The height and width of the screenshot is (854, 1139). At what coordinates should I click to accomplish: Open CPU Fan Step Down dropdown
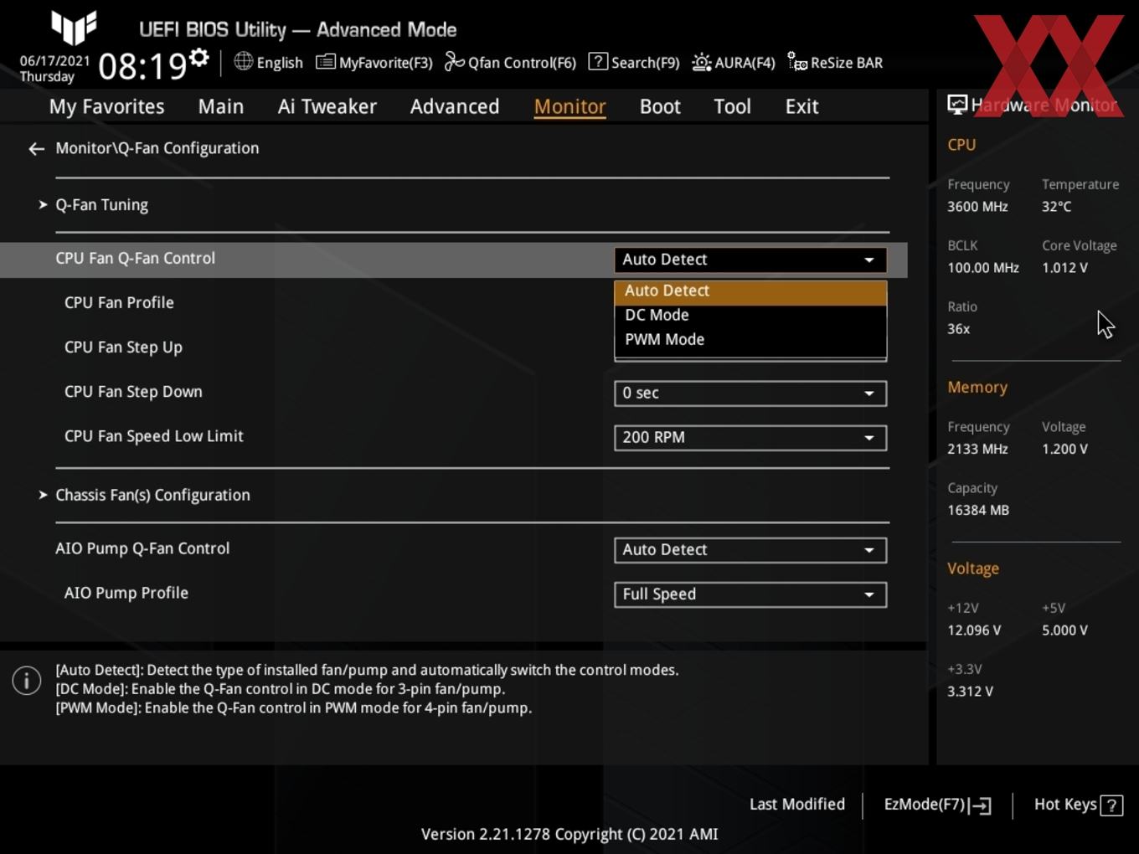750,393
